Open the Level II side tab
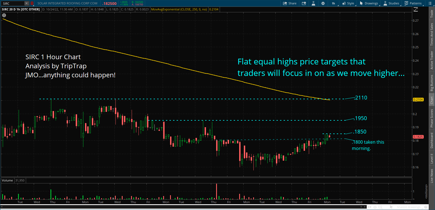The height and width of the screenshot is (210, 435). coord(432,158)
